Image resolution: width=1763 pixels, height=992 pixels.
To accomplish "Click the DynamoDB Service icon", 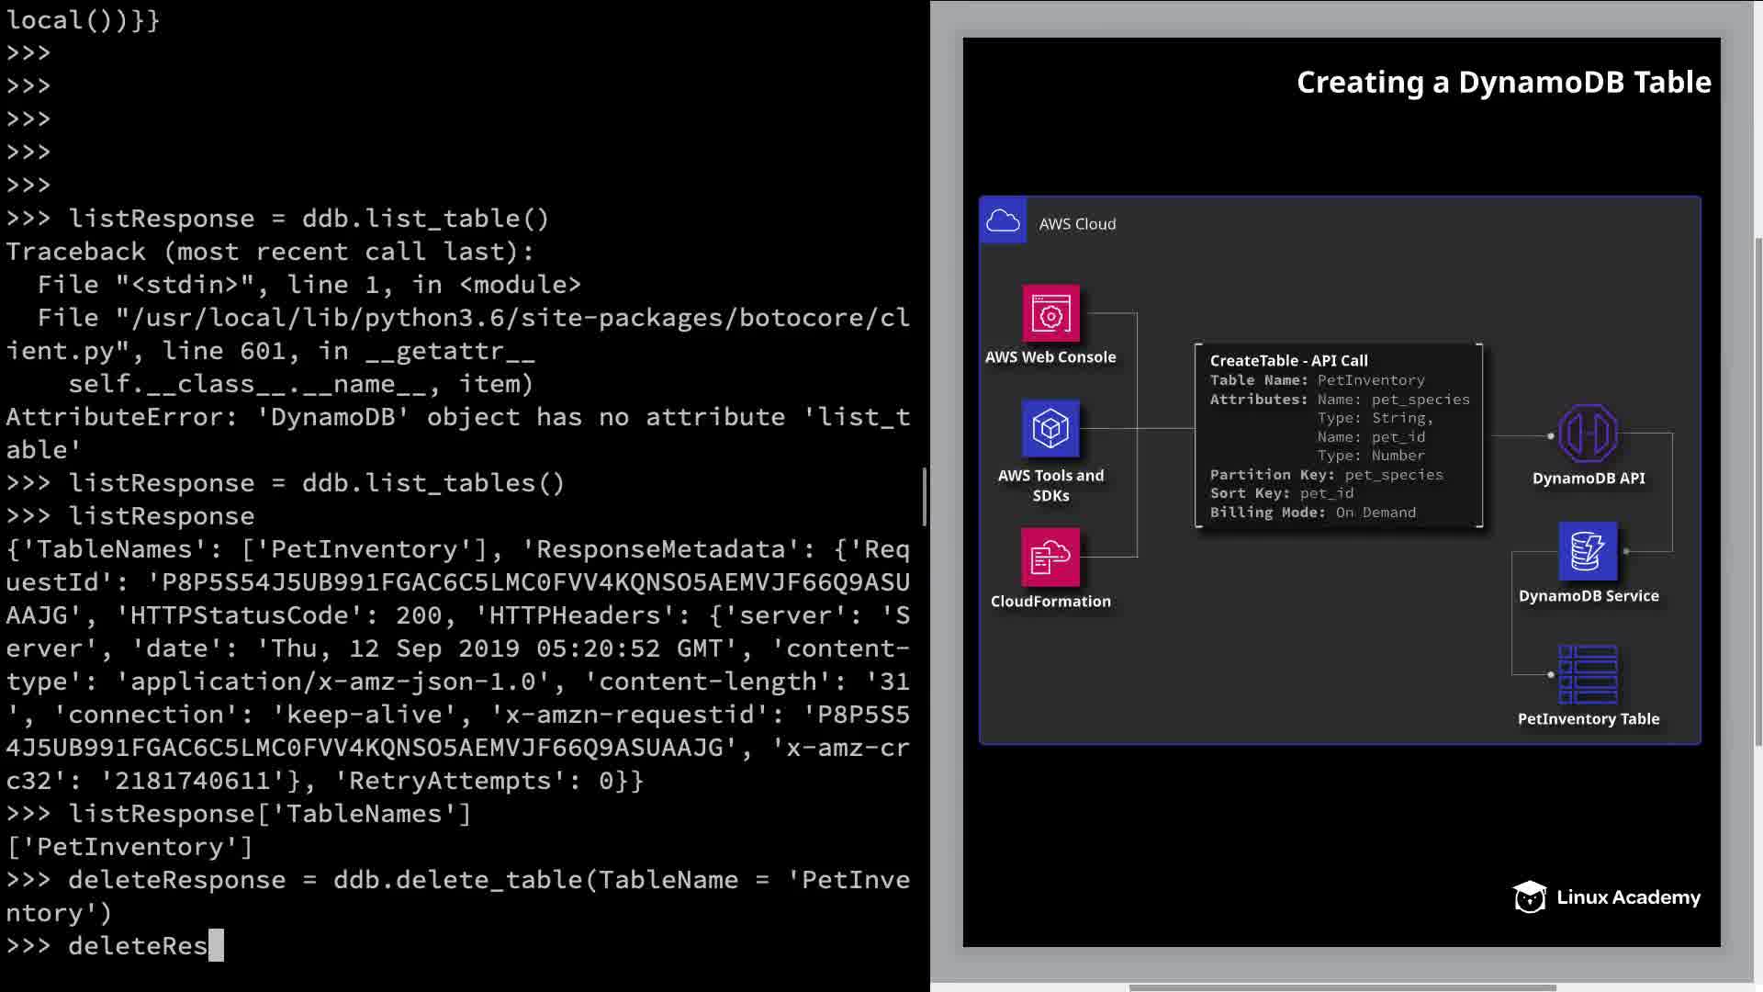I will (x=1588, y=551).
